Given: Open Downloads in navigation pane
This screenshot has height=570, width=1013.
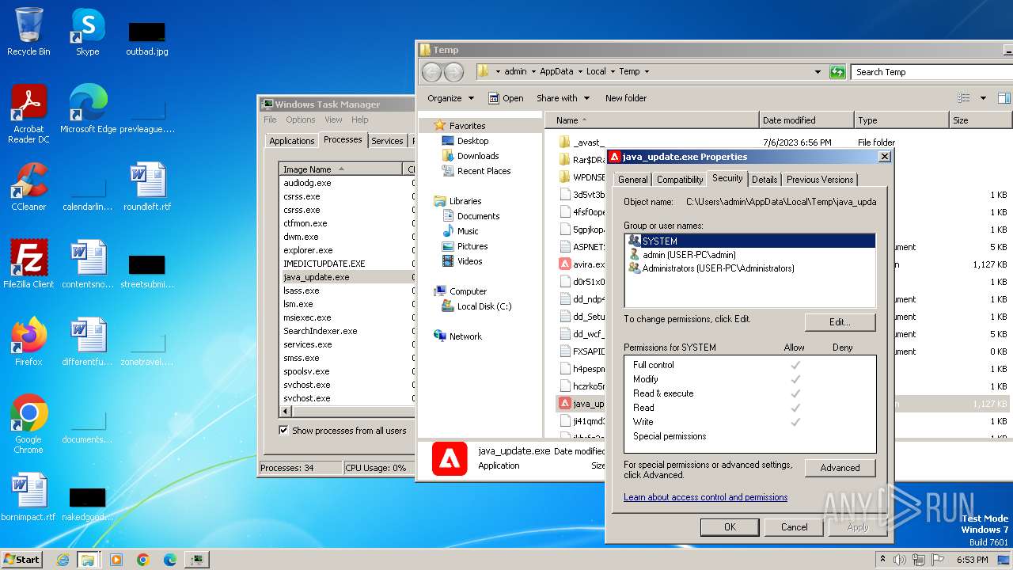Looking at the screenshot, I should click(x=477, y=156).
